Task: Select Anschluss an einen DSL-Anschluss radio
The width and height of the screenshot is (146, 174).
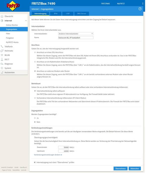Action: [35, 52]
